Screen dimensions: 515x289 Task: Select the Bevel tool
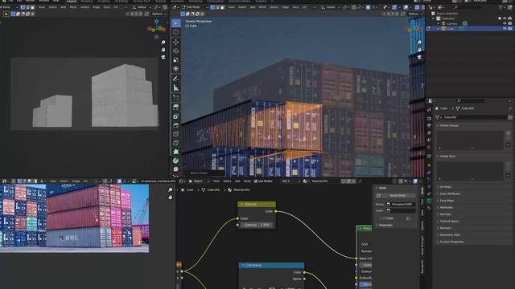pos(176,125)
